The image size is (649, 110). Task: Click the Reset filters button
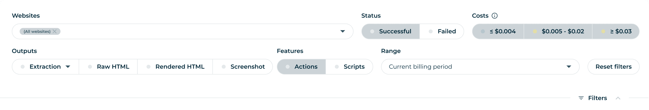click(613, 67)
